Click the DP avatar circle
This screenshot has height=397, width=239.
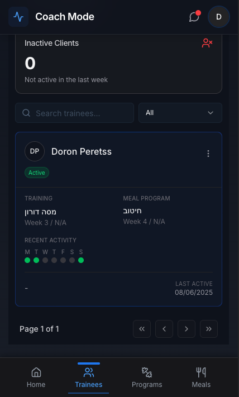click(35, 151)
